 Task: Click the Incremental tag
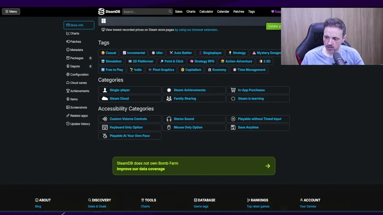pyautogui.click(x=134, y=53)
